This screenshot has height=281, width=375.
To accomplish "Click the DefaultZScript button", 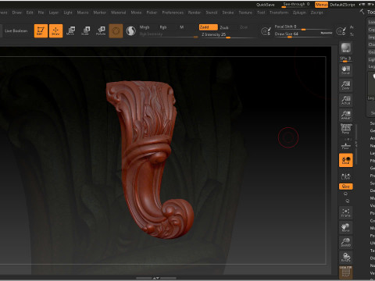I will (x=342, y=5).
